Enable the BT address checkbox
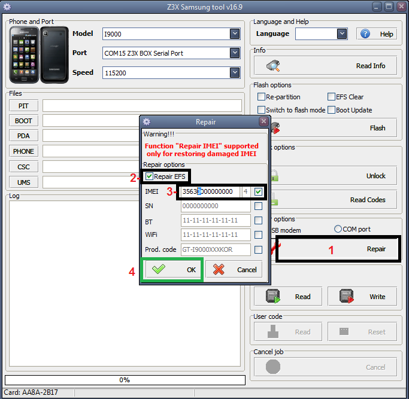Viewport: 409px width, 399px height. (258, 221)
